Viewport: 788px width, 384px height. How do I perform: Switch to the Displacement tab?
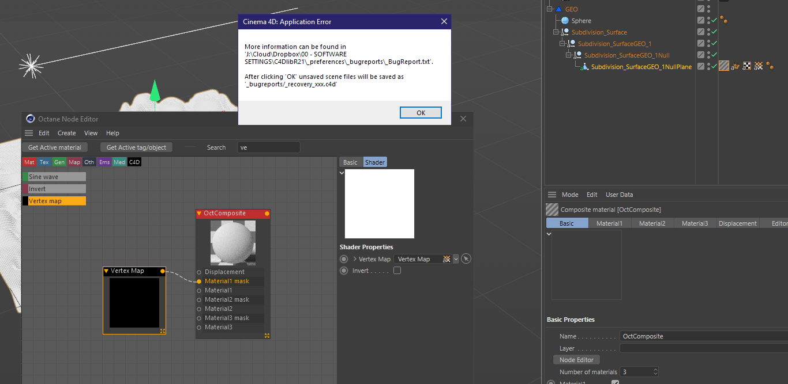coord(738,223)
